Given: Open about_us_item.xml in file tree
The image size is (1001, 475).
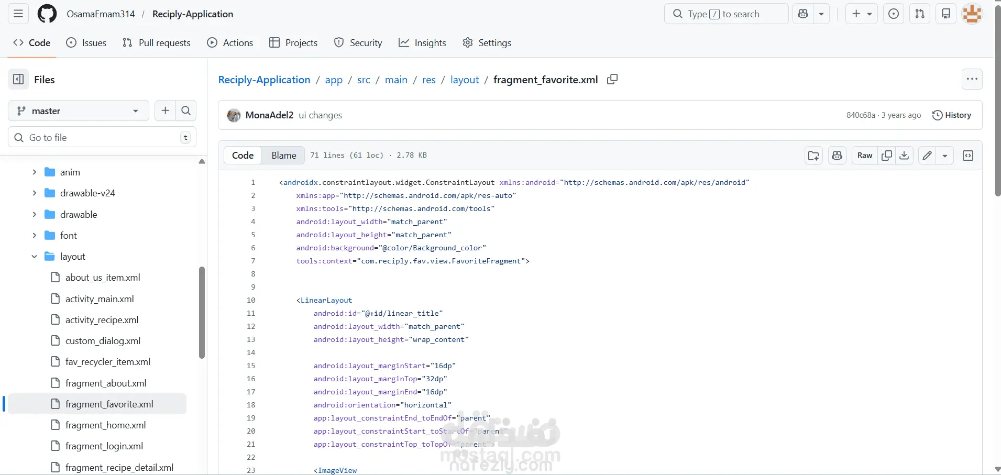Looking at the screenshot, I should [x=103, y=278].
